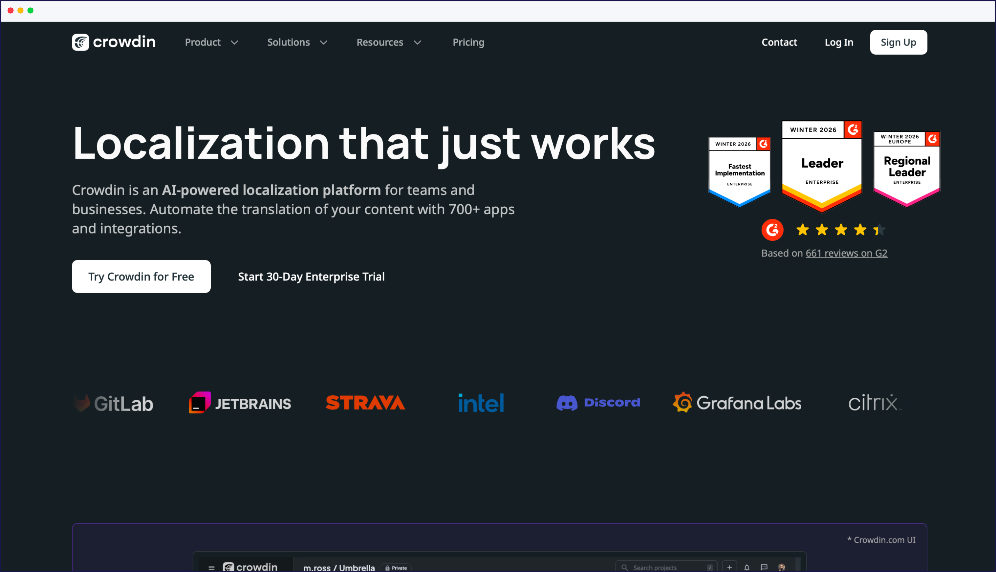The width and height of the screenshot is (996, 572).
Task: Click the Strava logo
Action: (x=365, y=403)
